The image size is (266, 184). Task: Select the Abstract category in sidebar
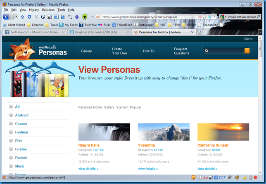22,115
